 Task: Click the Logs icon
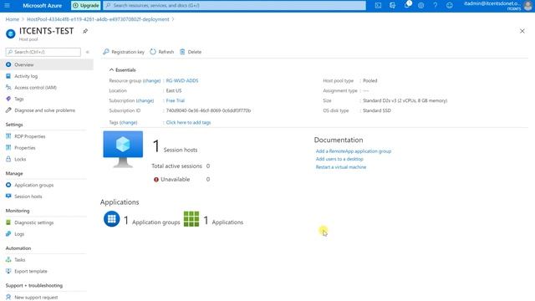coord(8,234)
